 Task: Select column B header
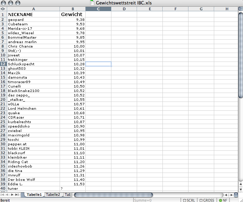73,9
